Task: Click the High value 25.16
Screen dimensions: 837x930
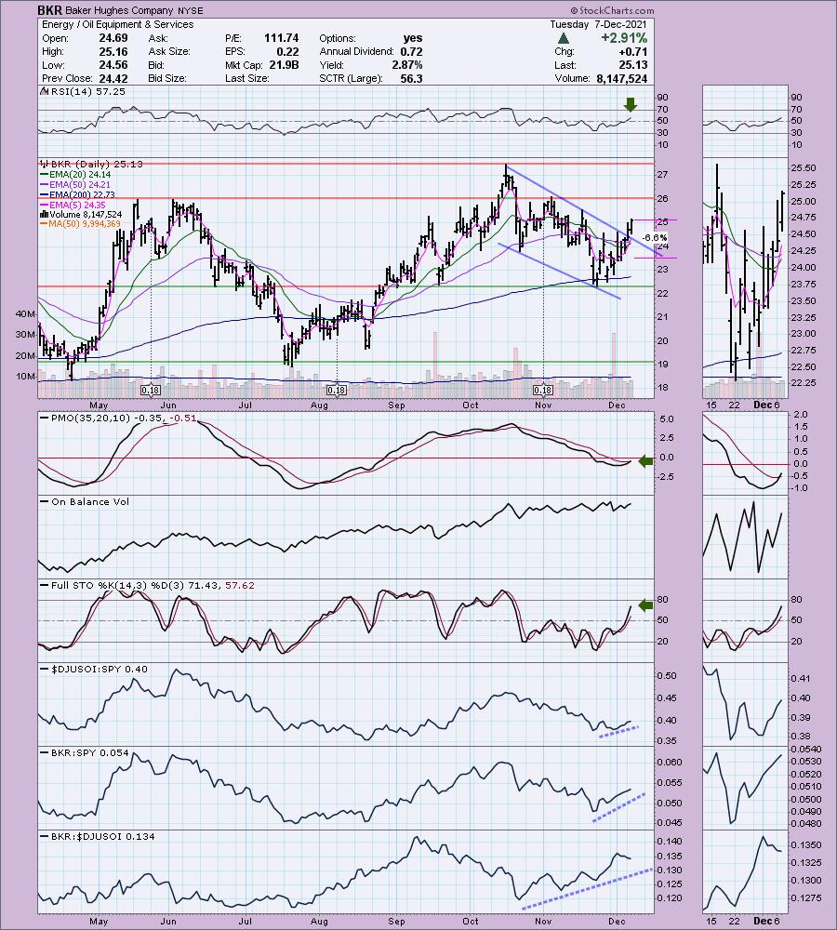Action: click(113, 51)
